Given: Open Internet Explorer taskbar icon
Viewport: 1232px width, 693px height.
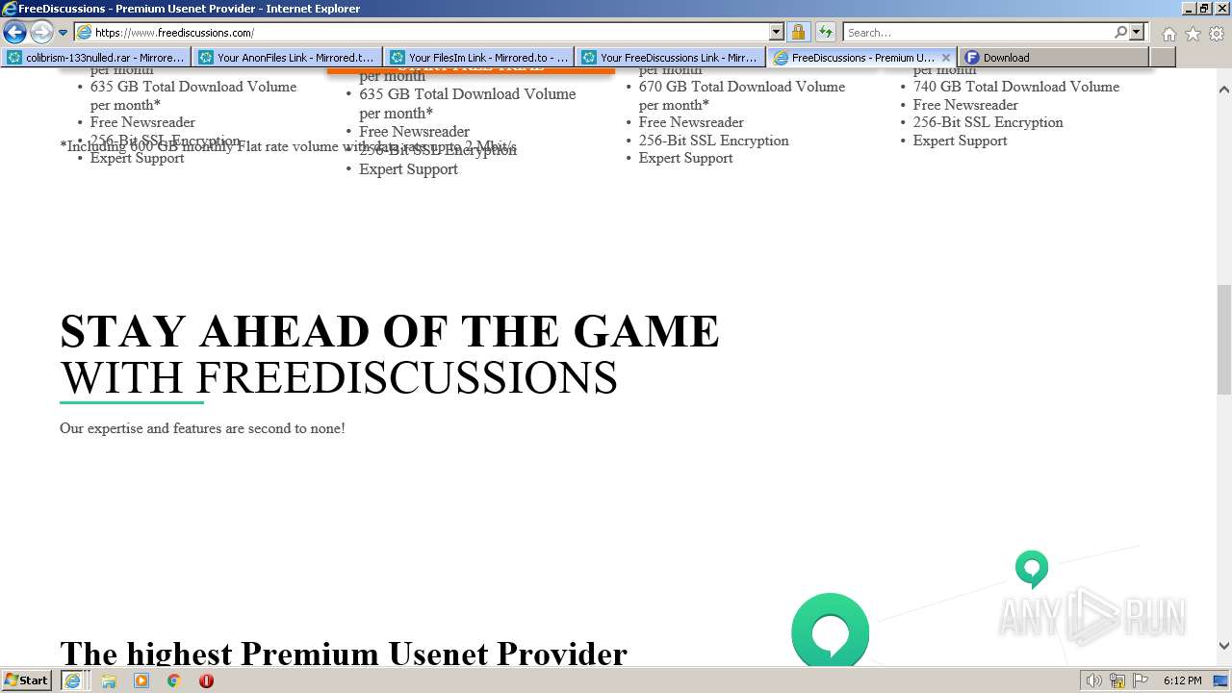Looking at the screenshot, I should click(x=72, y=680).
